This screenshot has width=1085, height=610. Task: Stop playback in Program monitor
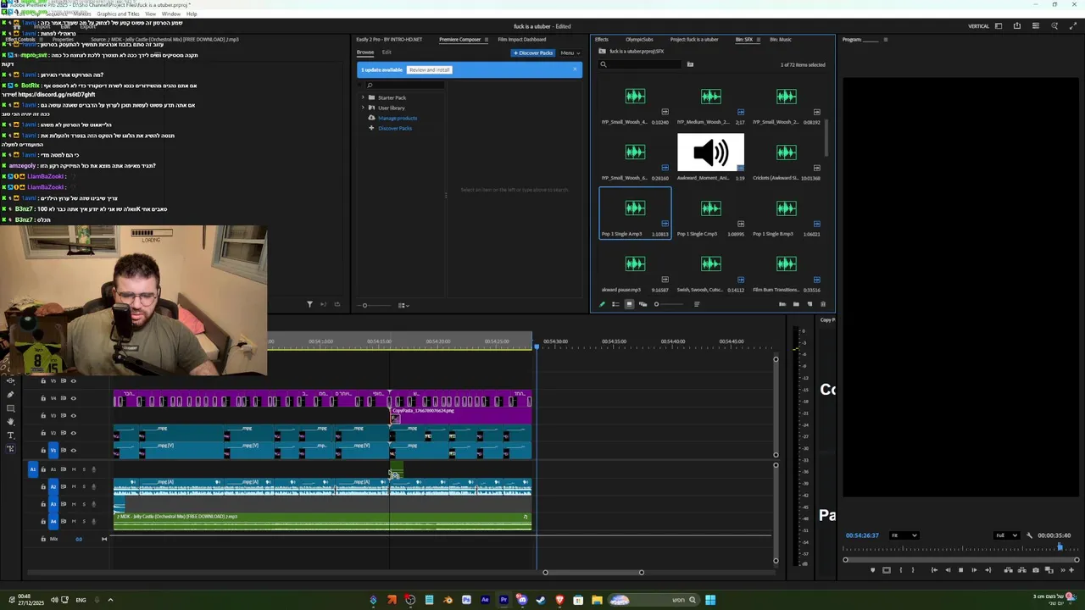960,570
